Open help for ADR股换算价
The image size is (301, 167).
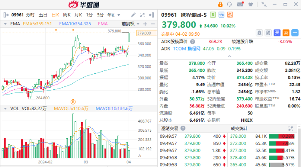click(193, 42)
